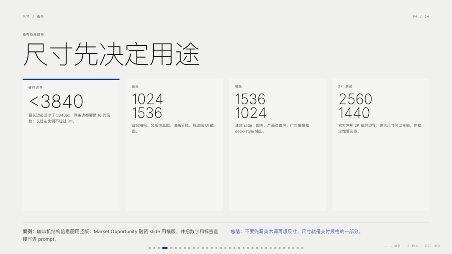Click the '1440' number
The height and width of the screenshot is (254, 452).
pyautogui.click(x=354, y=113)
